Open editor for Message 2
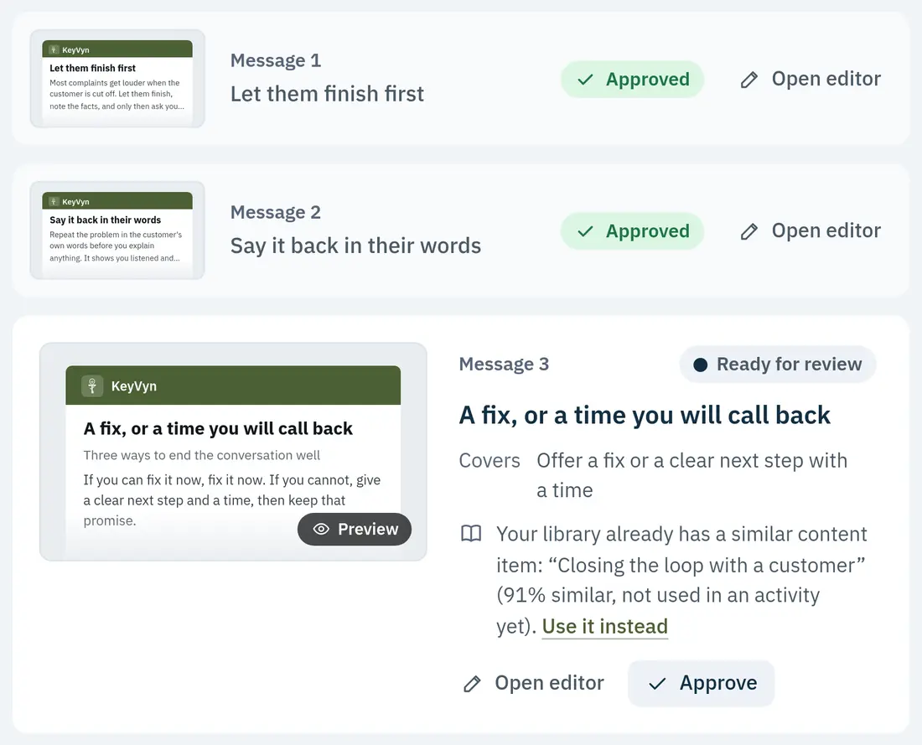This screenshot has width=922, height=745. click(x=811, y=230)
